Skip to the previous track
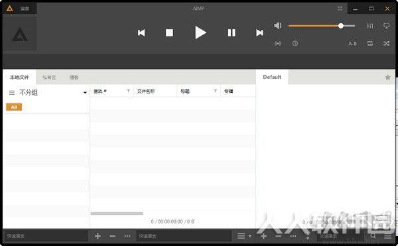The width and height of the screenshot is (398, 246). coord(141,32)
